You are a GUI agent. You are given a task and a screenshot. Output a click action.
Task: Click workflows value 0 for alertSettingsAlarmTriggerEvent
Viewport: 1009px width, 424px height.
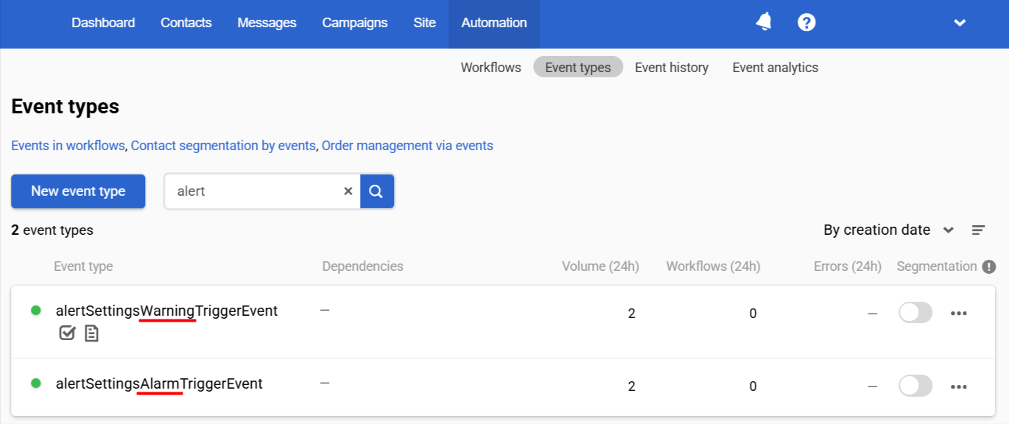tap(753, 386)
